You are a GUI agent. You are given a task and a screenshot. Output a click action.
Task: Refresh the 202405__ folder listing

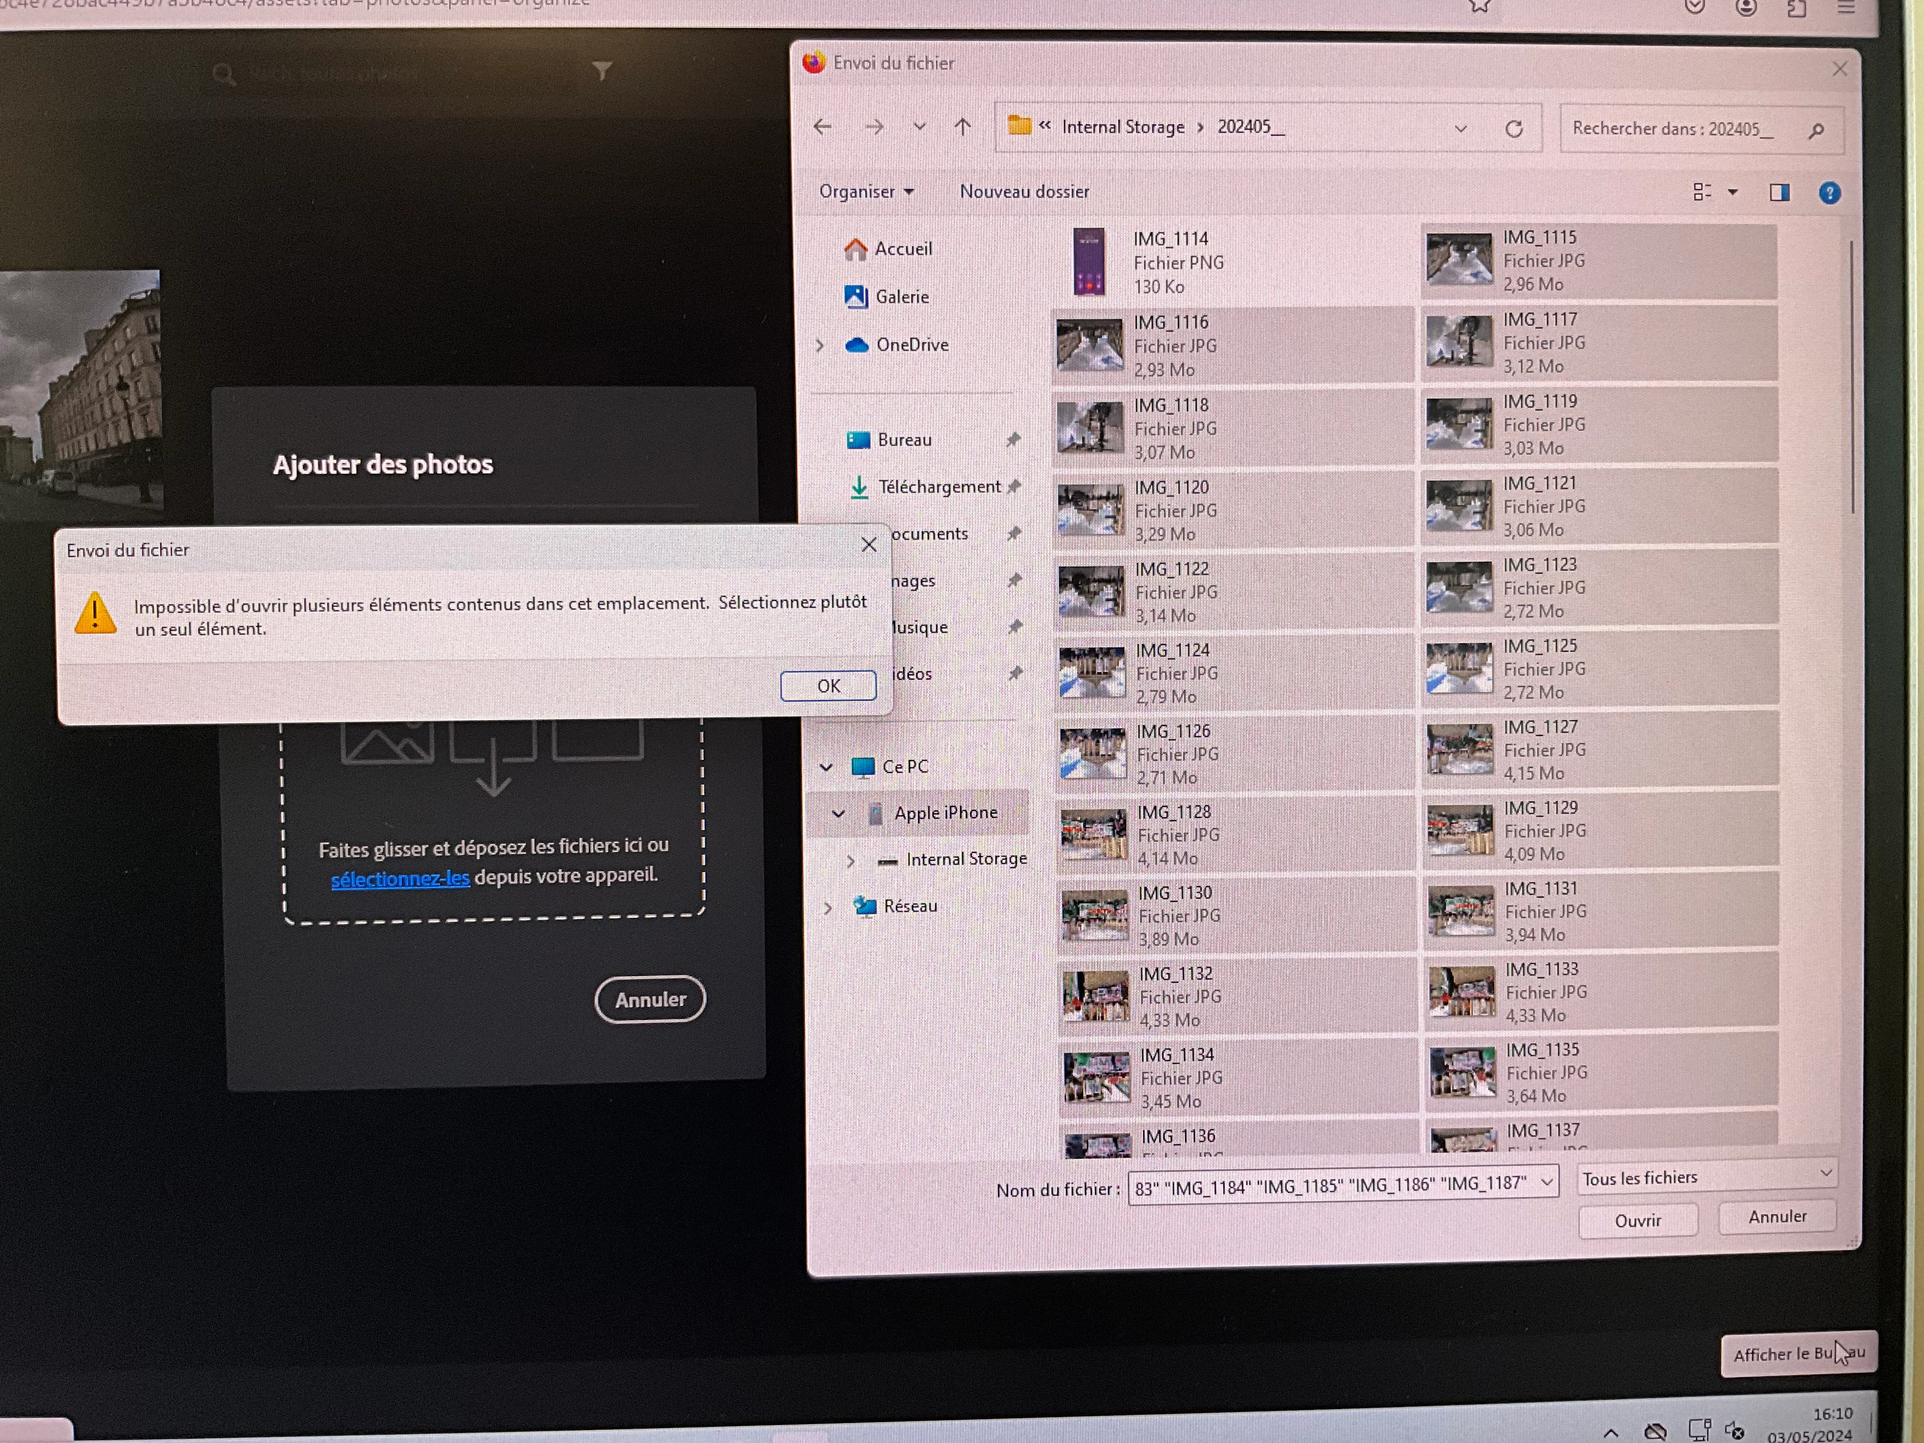coord(1514,129)
